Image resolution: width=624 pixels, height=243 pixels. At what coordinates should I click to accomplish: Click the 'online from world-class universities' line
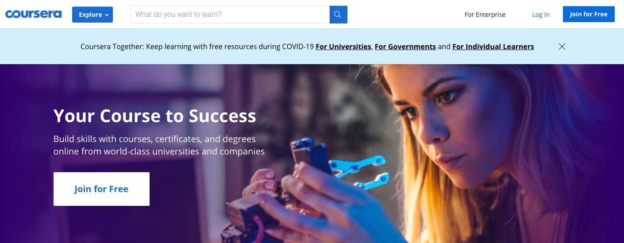tap(159, 151)
